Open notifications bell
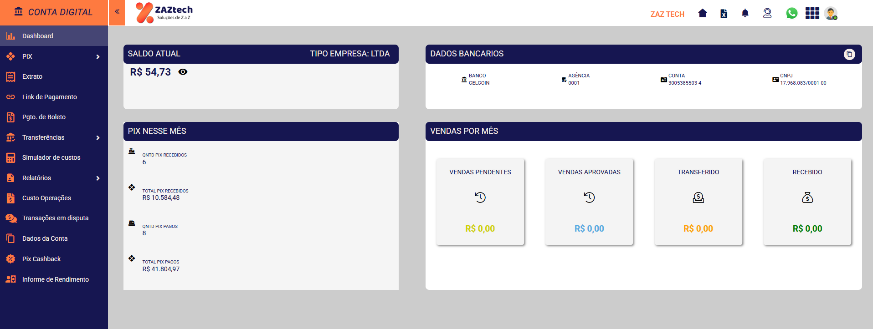Image resolution: width=873 pixels, height=329 pixels. [745, 13]
